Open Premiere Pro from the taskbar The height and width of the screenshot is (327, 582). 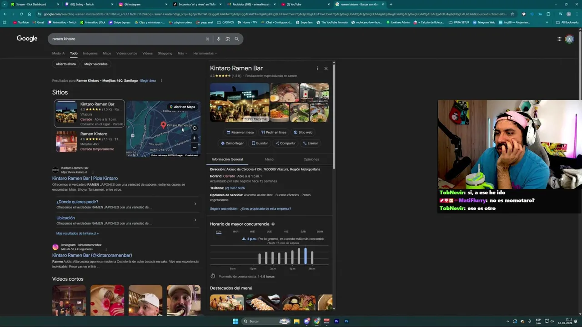point(336,321)
